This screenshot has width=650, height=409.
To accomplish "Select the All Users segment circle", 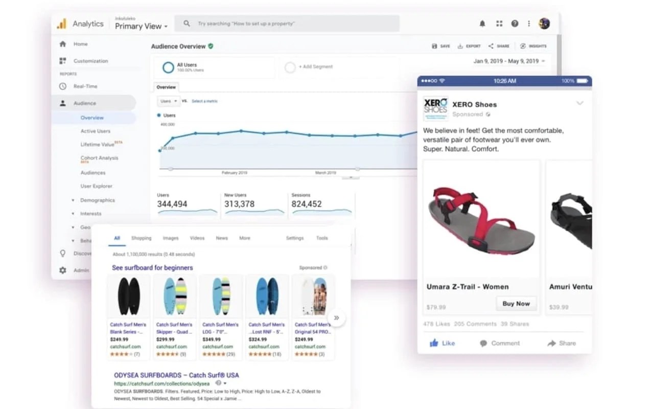I will tap(168, 67).
